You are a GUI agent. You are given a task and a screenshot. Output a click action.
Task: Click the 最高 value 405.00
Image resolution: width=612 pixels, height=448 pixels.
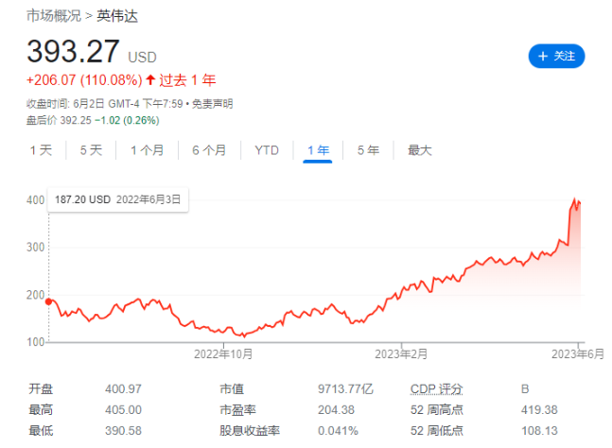pos(123,410)
